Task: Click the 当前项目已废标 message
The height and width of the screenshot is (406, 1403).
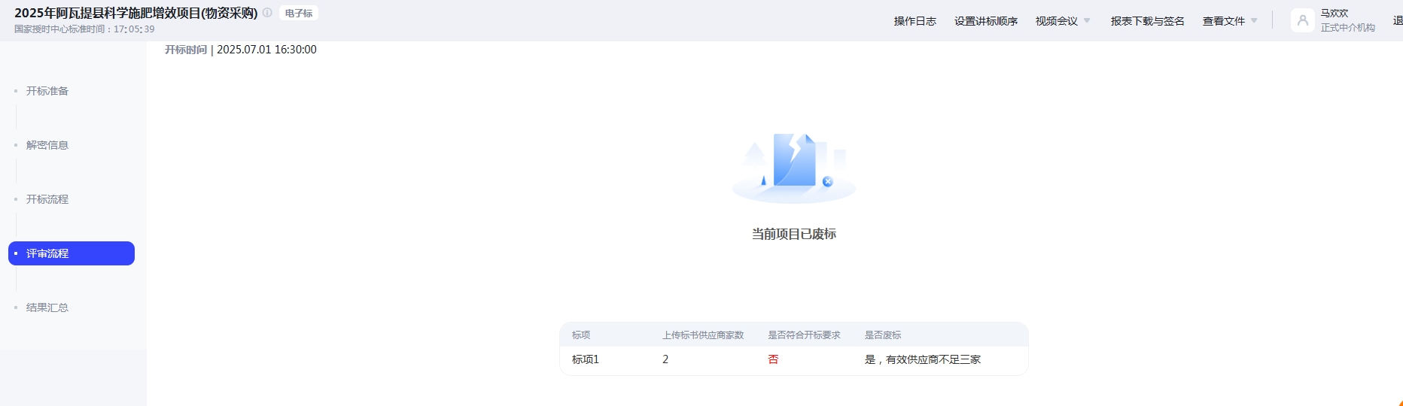Action: 794,234
